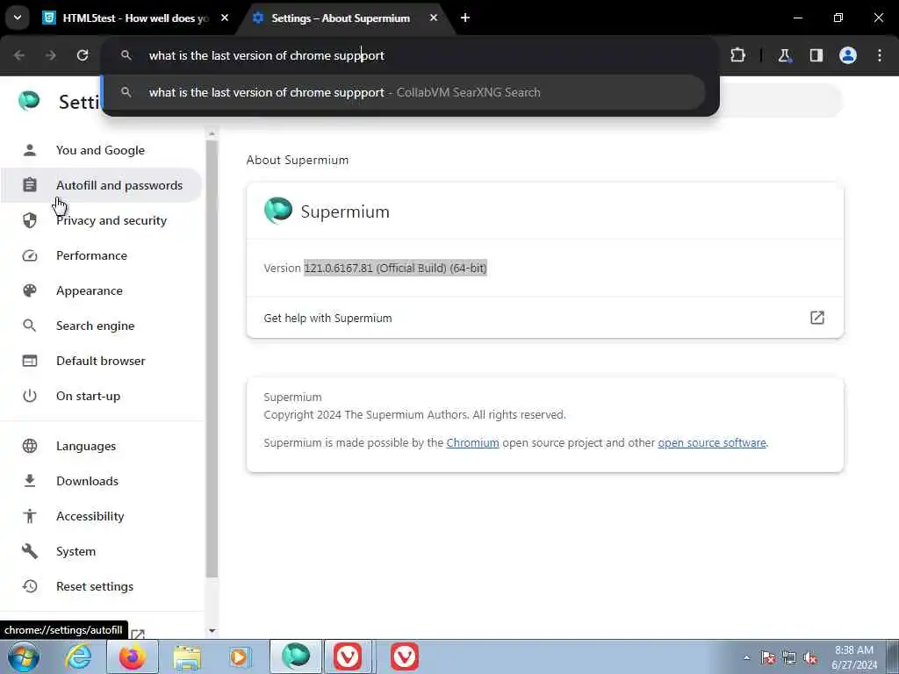Screen dimensions: 899x674
Task: Open the tab search dropdown arrow
Action: click(18, 18)
